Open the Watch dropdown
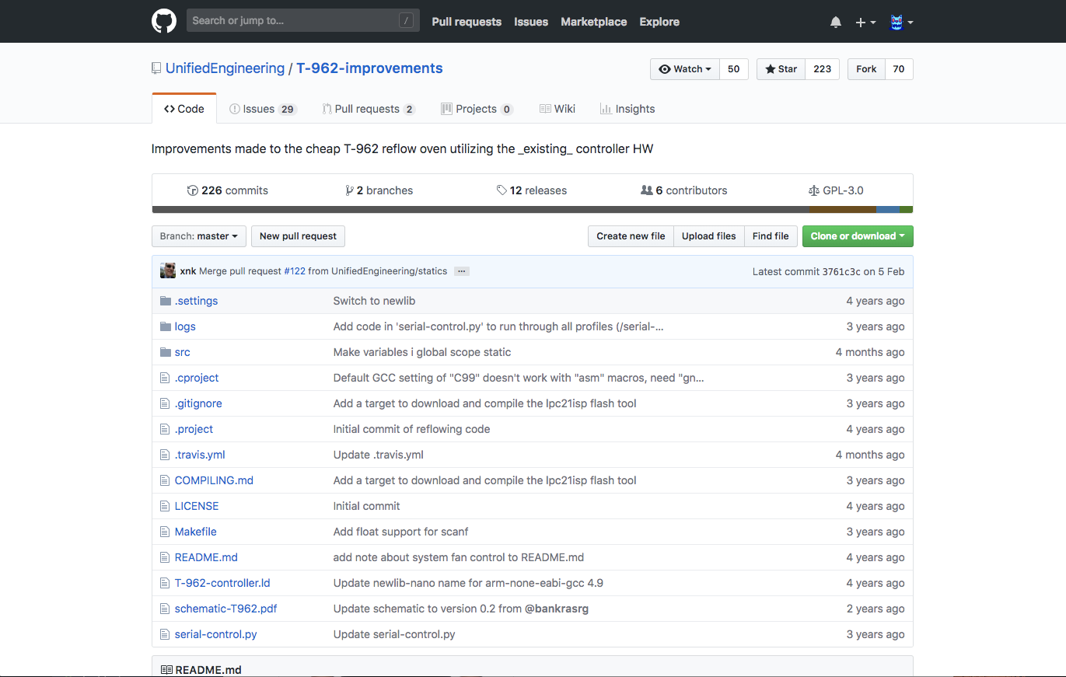The height and width of the screenshot is (677, 1066). pos(685,69)
